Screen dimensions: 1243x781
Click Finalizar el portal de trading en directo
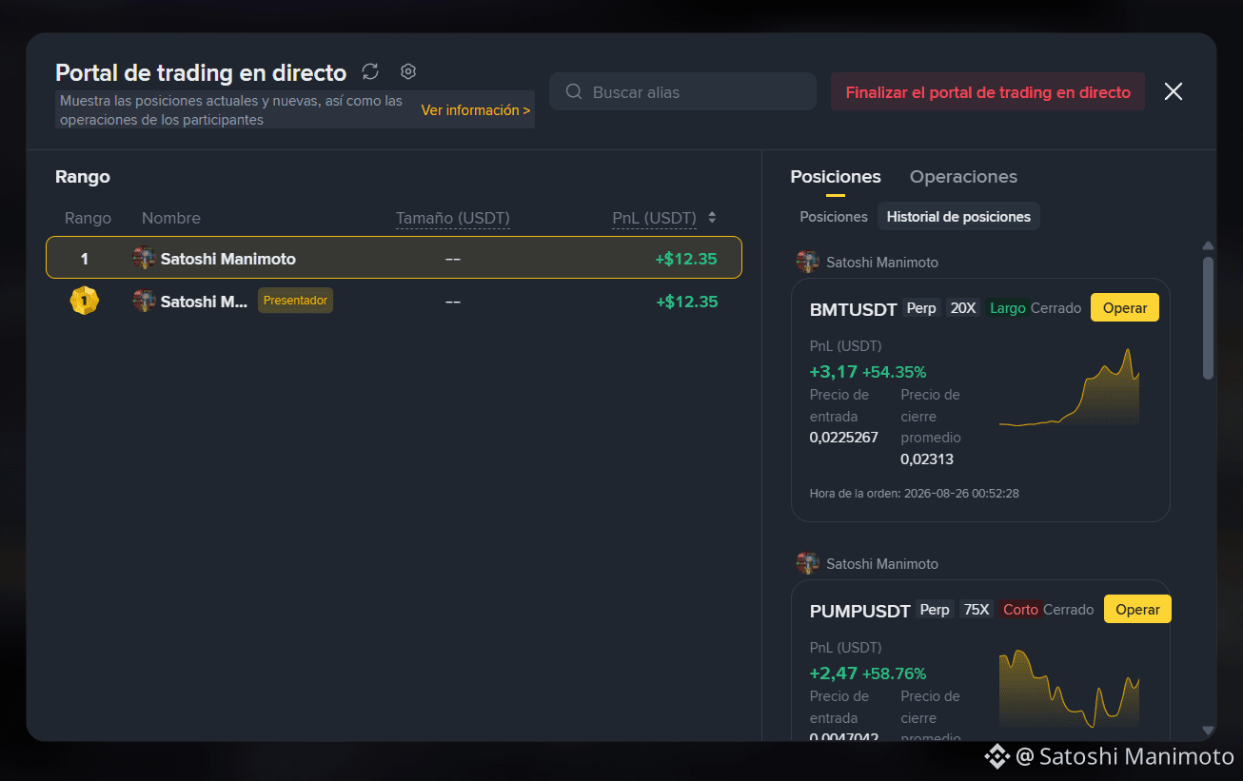pyautogui.click(x=988, y=92)
